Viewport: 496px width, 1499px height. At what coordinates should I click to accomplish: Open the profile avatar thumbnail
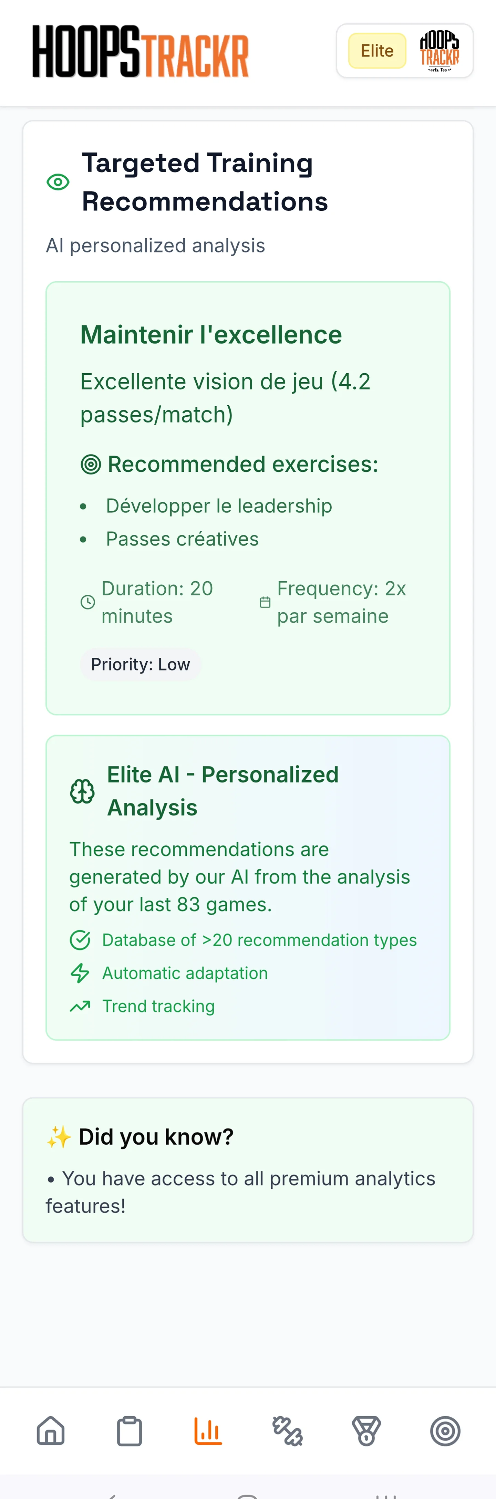440,51
